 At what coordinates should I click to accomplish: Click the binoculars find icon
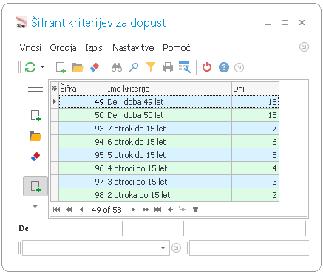click(117, 67)
